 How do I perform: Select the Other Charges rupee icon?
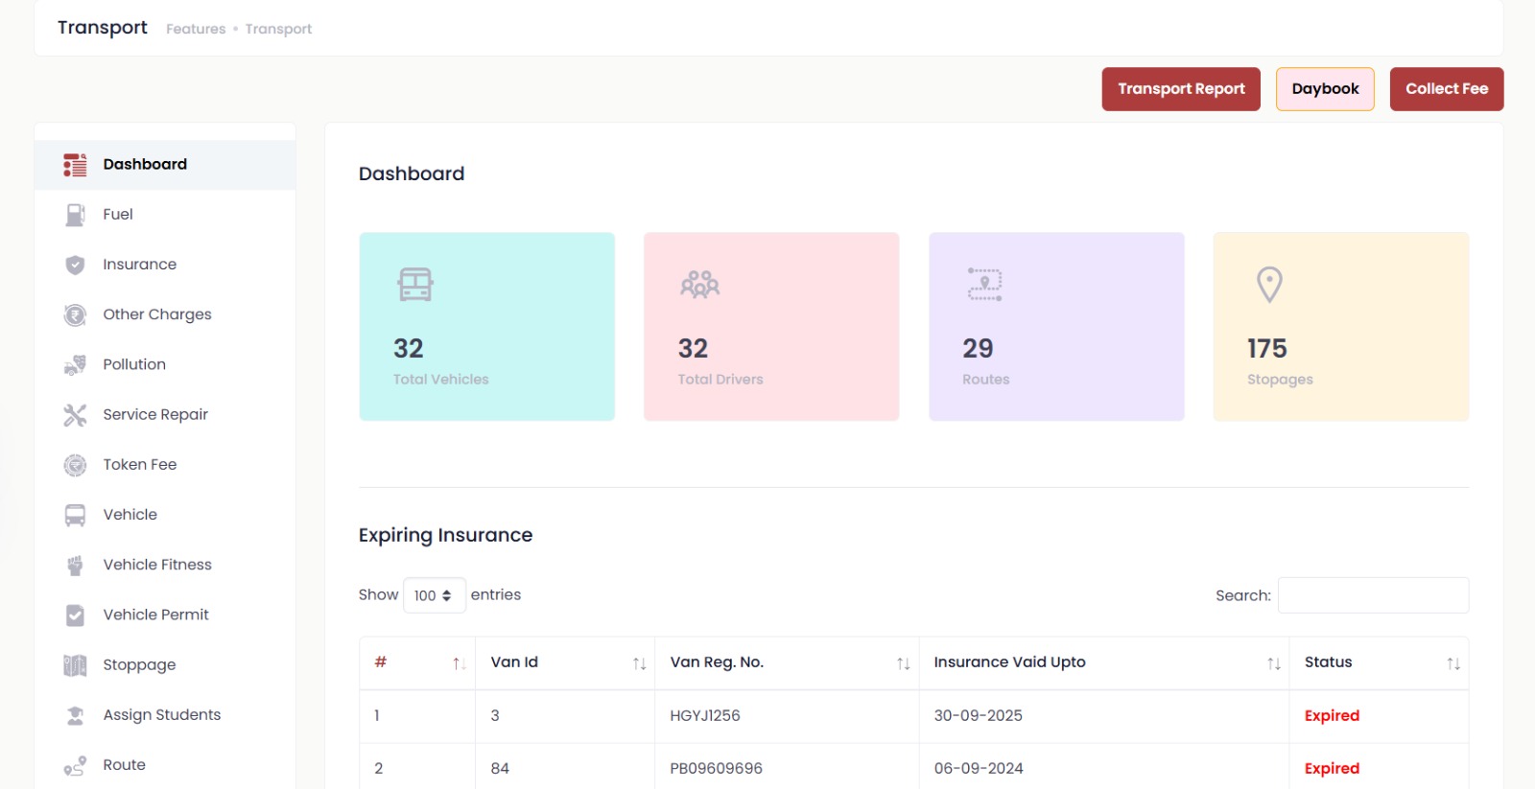75,314
